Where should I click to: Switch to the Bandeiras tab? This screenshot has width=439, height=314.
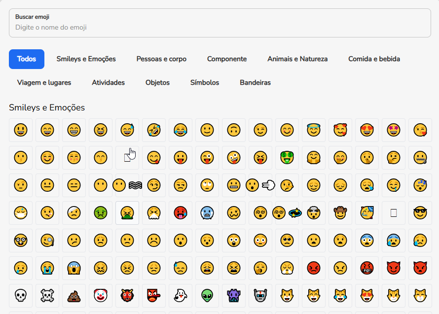[x=256, y=82]
